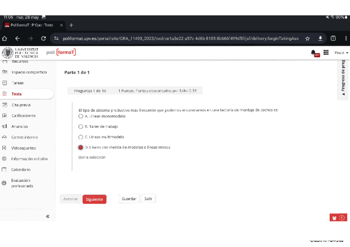Image resolution: width=350 pixels, height=247 pixels.
Task: Collapse the sidebar with double chevron
Action: click(47, 216)
